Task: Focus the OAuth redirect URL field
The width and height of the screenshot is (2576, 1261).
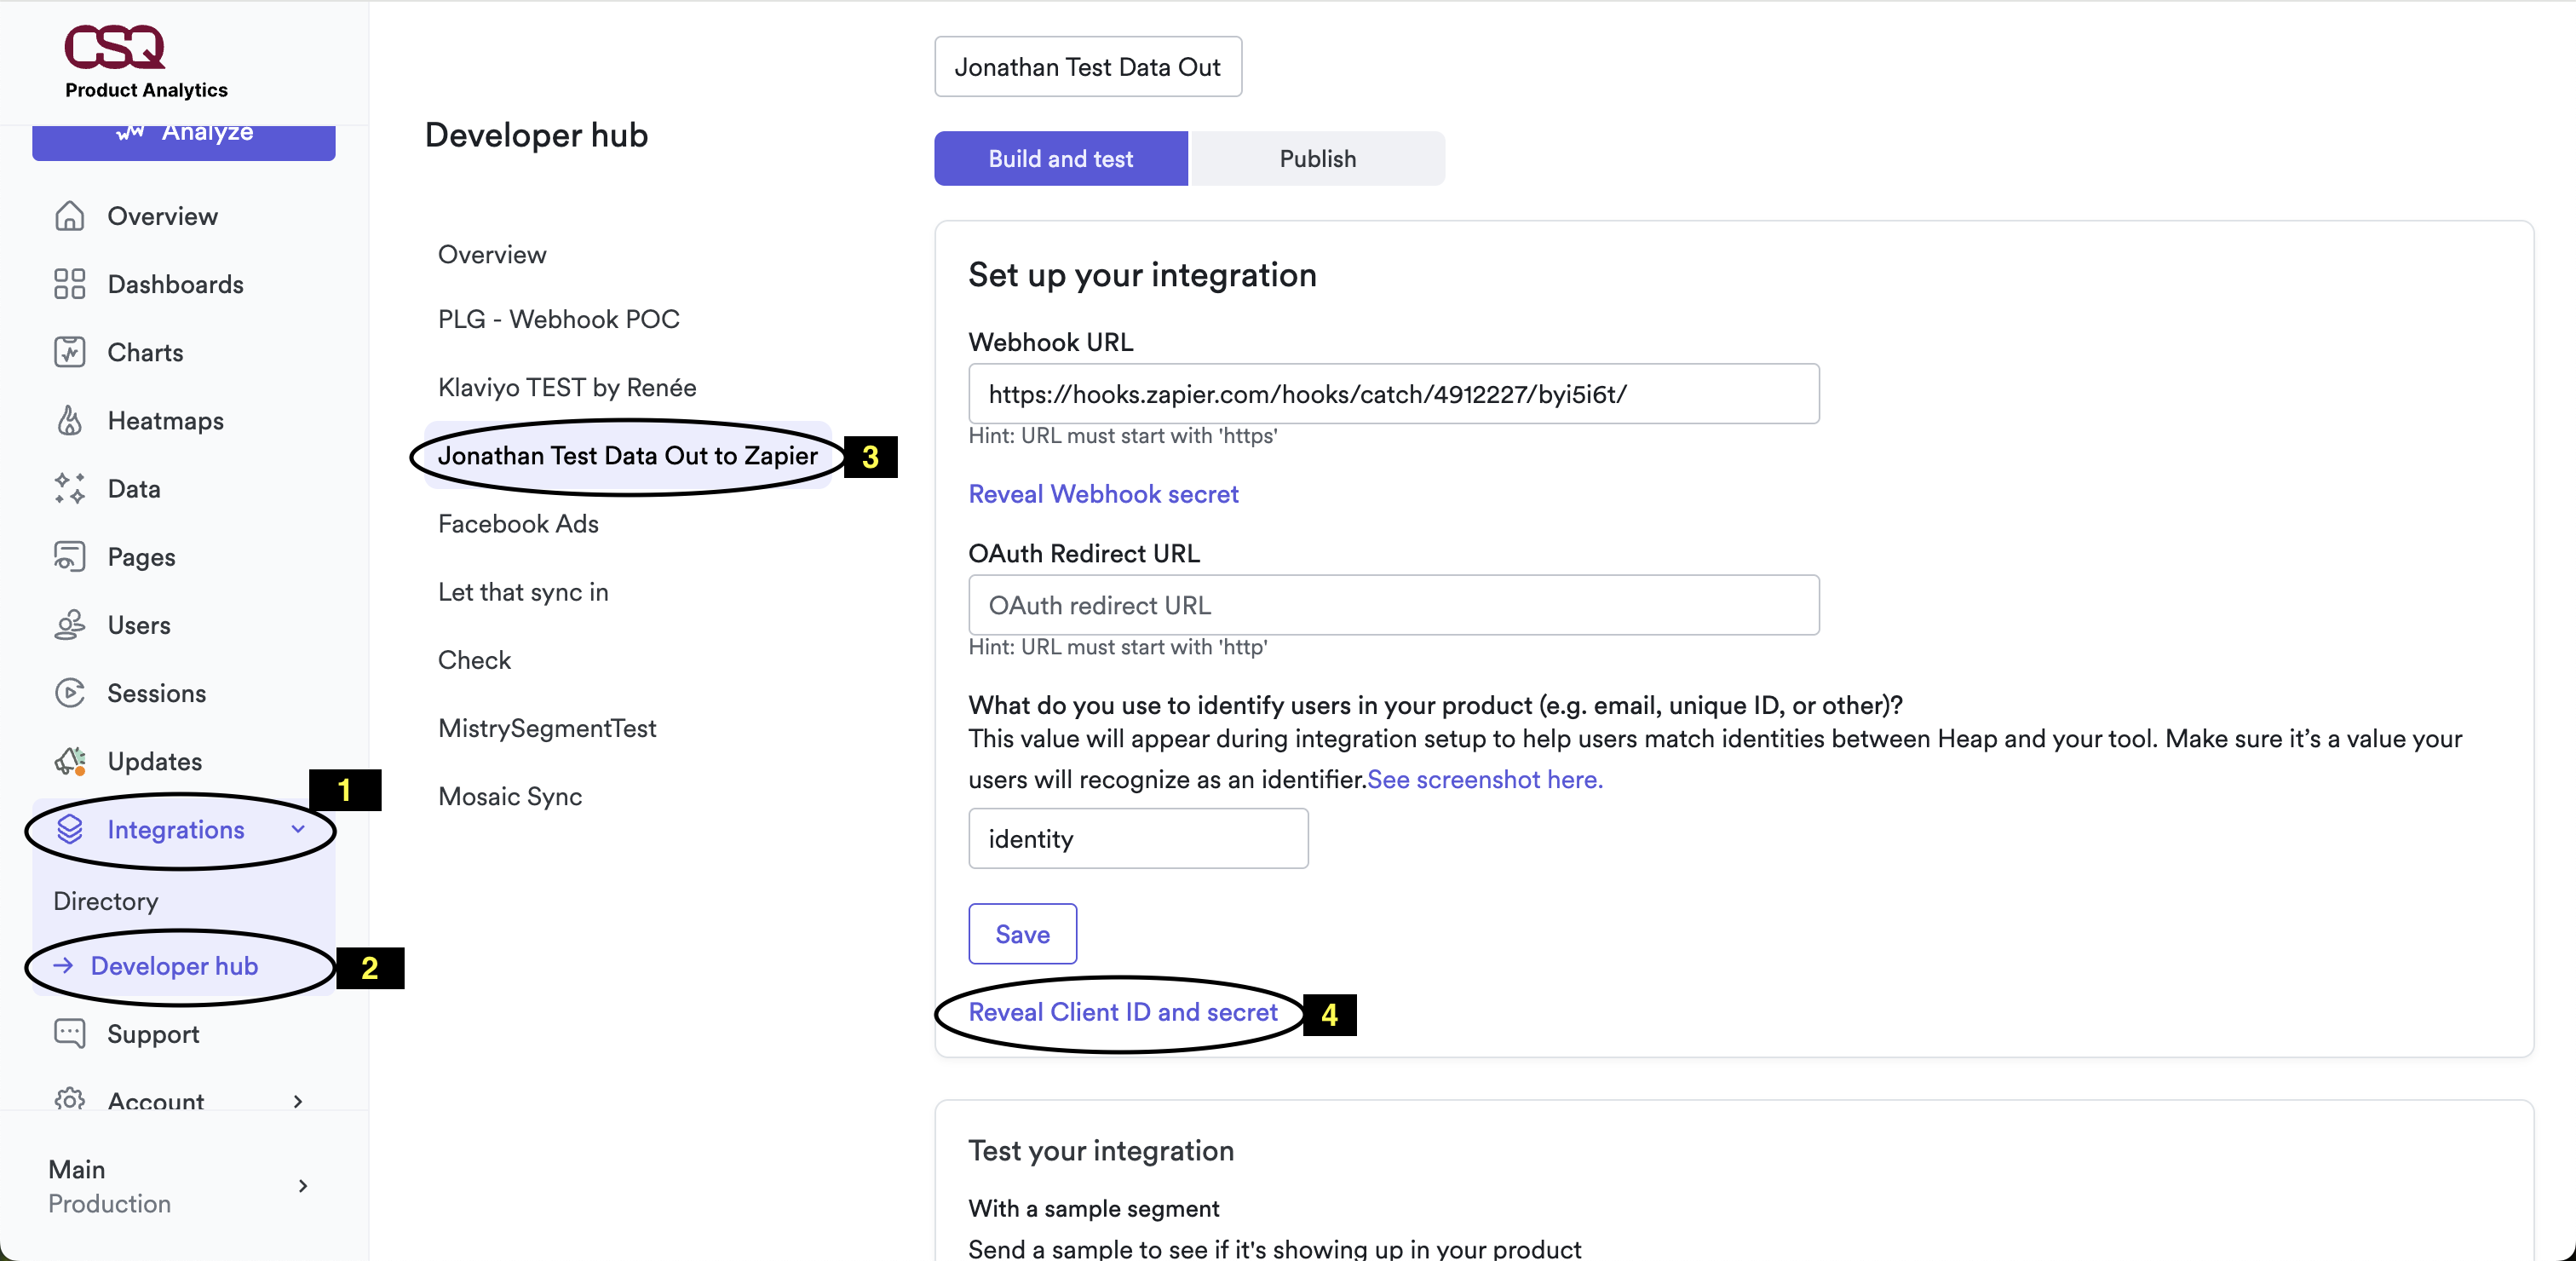Action: pos(1393,605)
